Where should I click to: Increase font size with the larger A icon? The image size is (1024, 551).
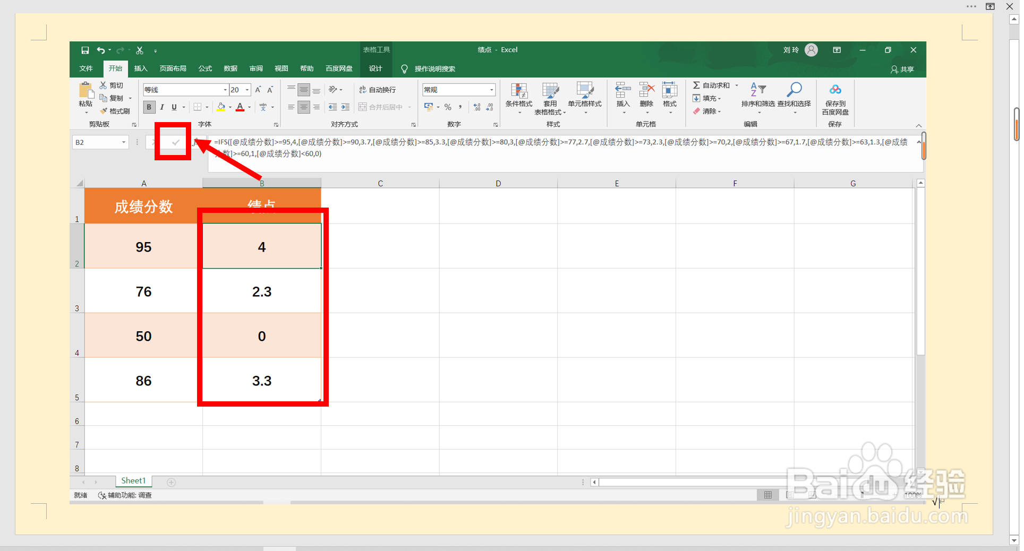tap(258, 90)
